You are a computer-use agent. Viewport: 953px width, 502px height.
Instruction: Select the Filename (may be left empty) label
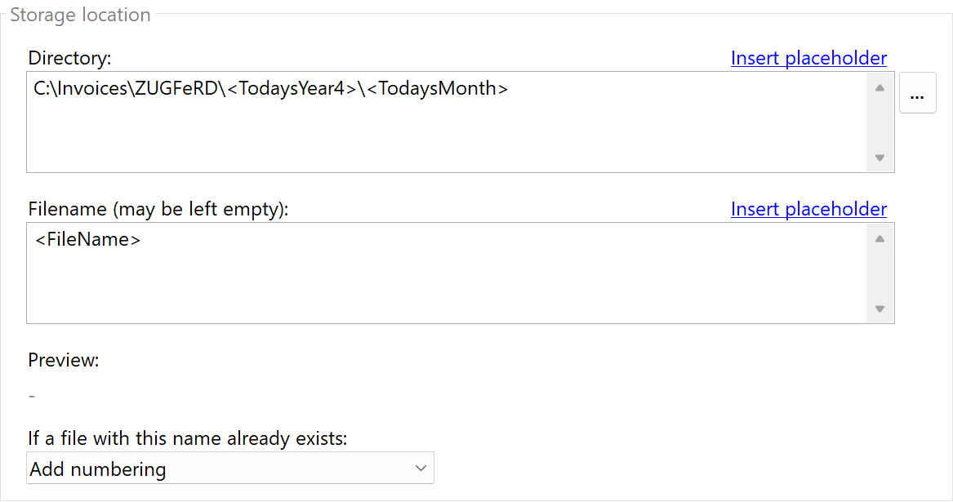click(158, 209)
